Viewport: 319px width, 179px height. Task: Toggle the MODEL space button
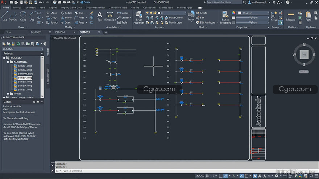pyautogui.click(x=200, y=176)
